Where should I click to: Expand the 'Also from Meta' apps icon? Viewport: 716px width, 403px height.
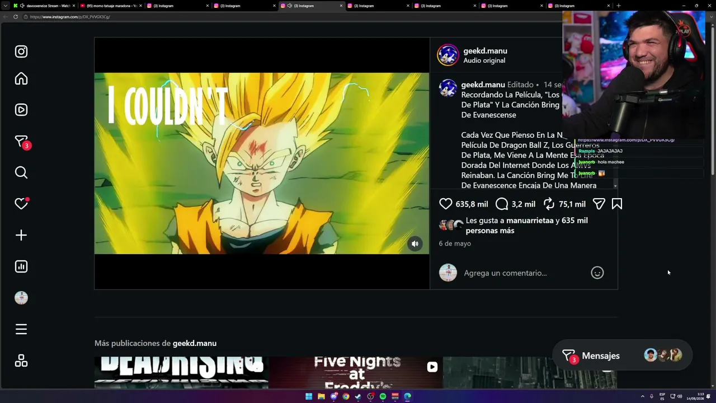pyautogui.click(x=21, y=361)
